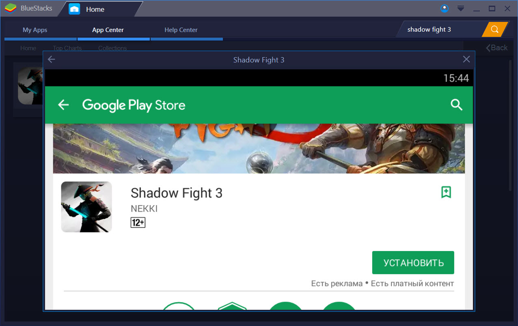The image size is (518, 326).
Task: Open the NEKKI developer link
Action: [x=144, y=209]
